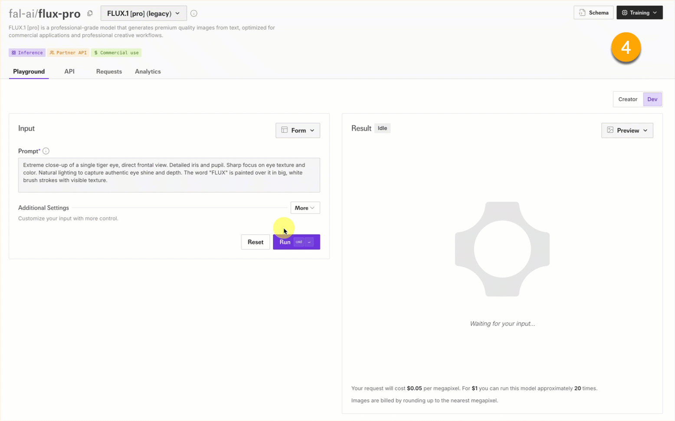Click the copy model name icon
This screenshot has height=421, width=675.
pyautogui.click(x=90, y=13)
